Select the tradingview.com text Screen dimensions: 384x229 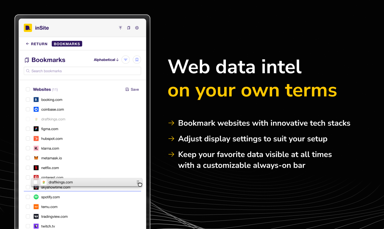pos(54,216)
